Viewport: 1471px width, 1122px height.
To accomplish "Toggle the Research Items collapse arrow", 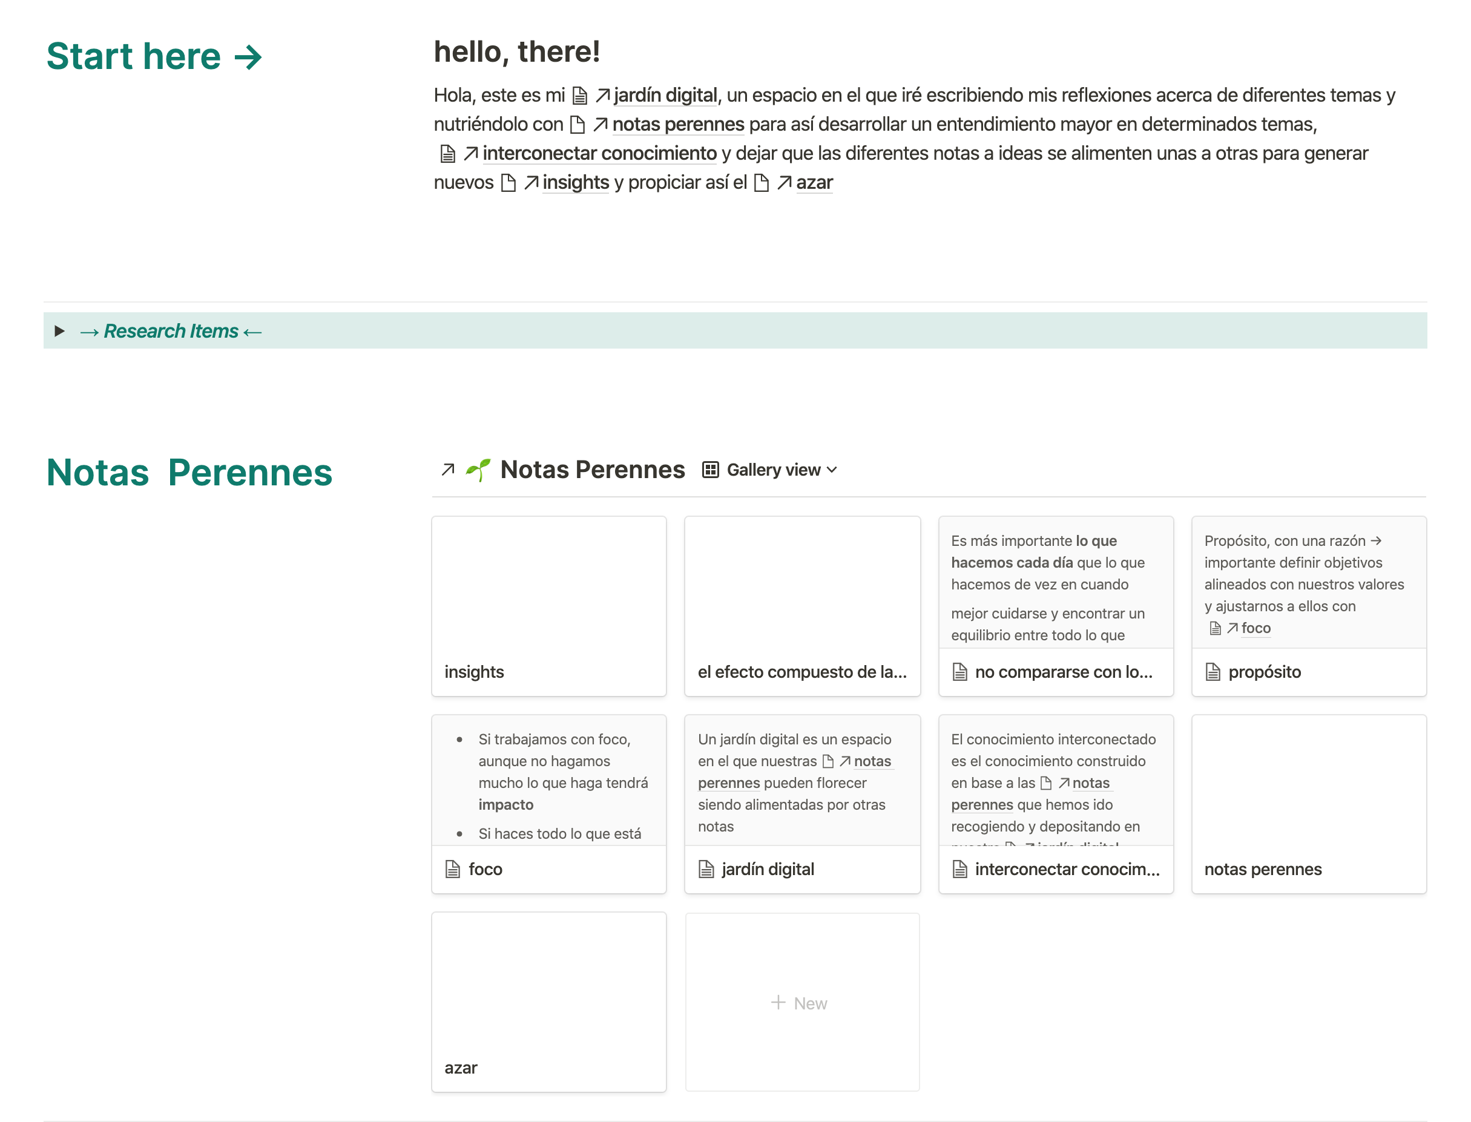I will [x=60, y=330].
